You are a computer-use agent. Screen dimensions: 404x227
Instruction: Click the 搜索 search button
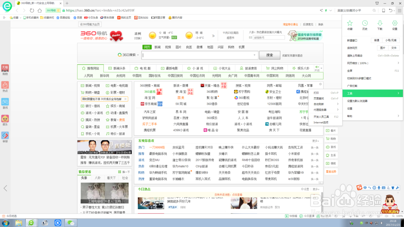point(269,55)
